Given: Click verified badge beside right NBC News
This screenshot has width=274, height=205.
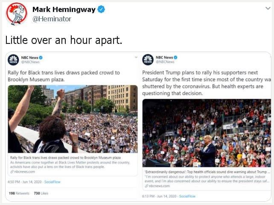Looking at the screenshot, I should pyautogui.click(x=175, y=57).
